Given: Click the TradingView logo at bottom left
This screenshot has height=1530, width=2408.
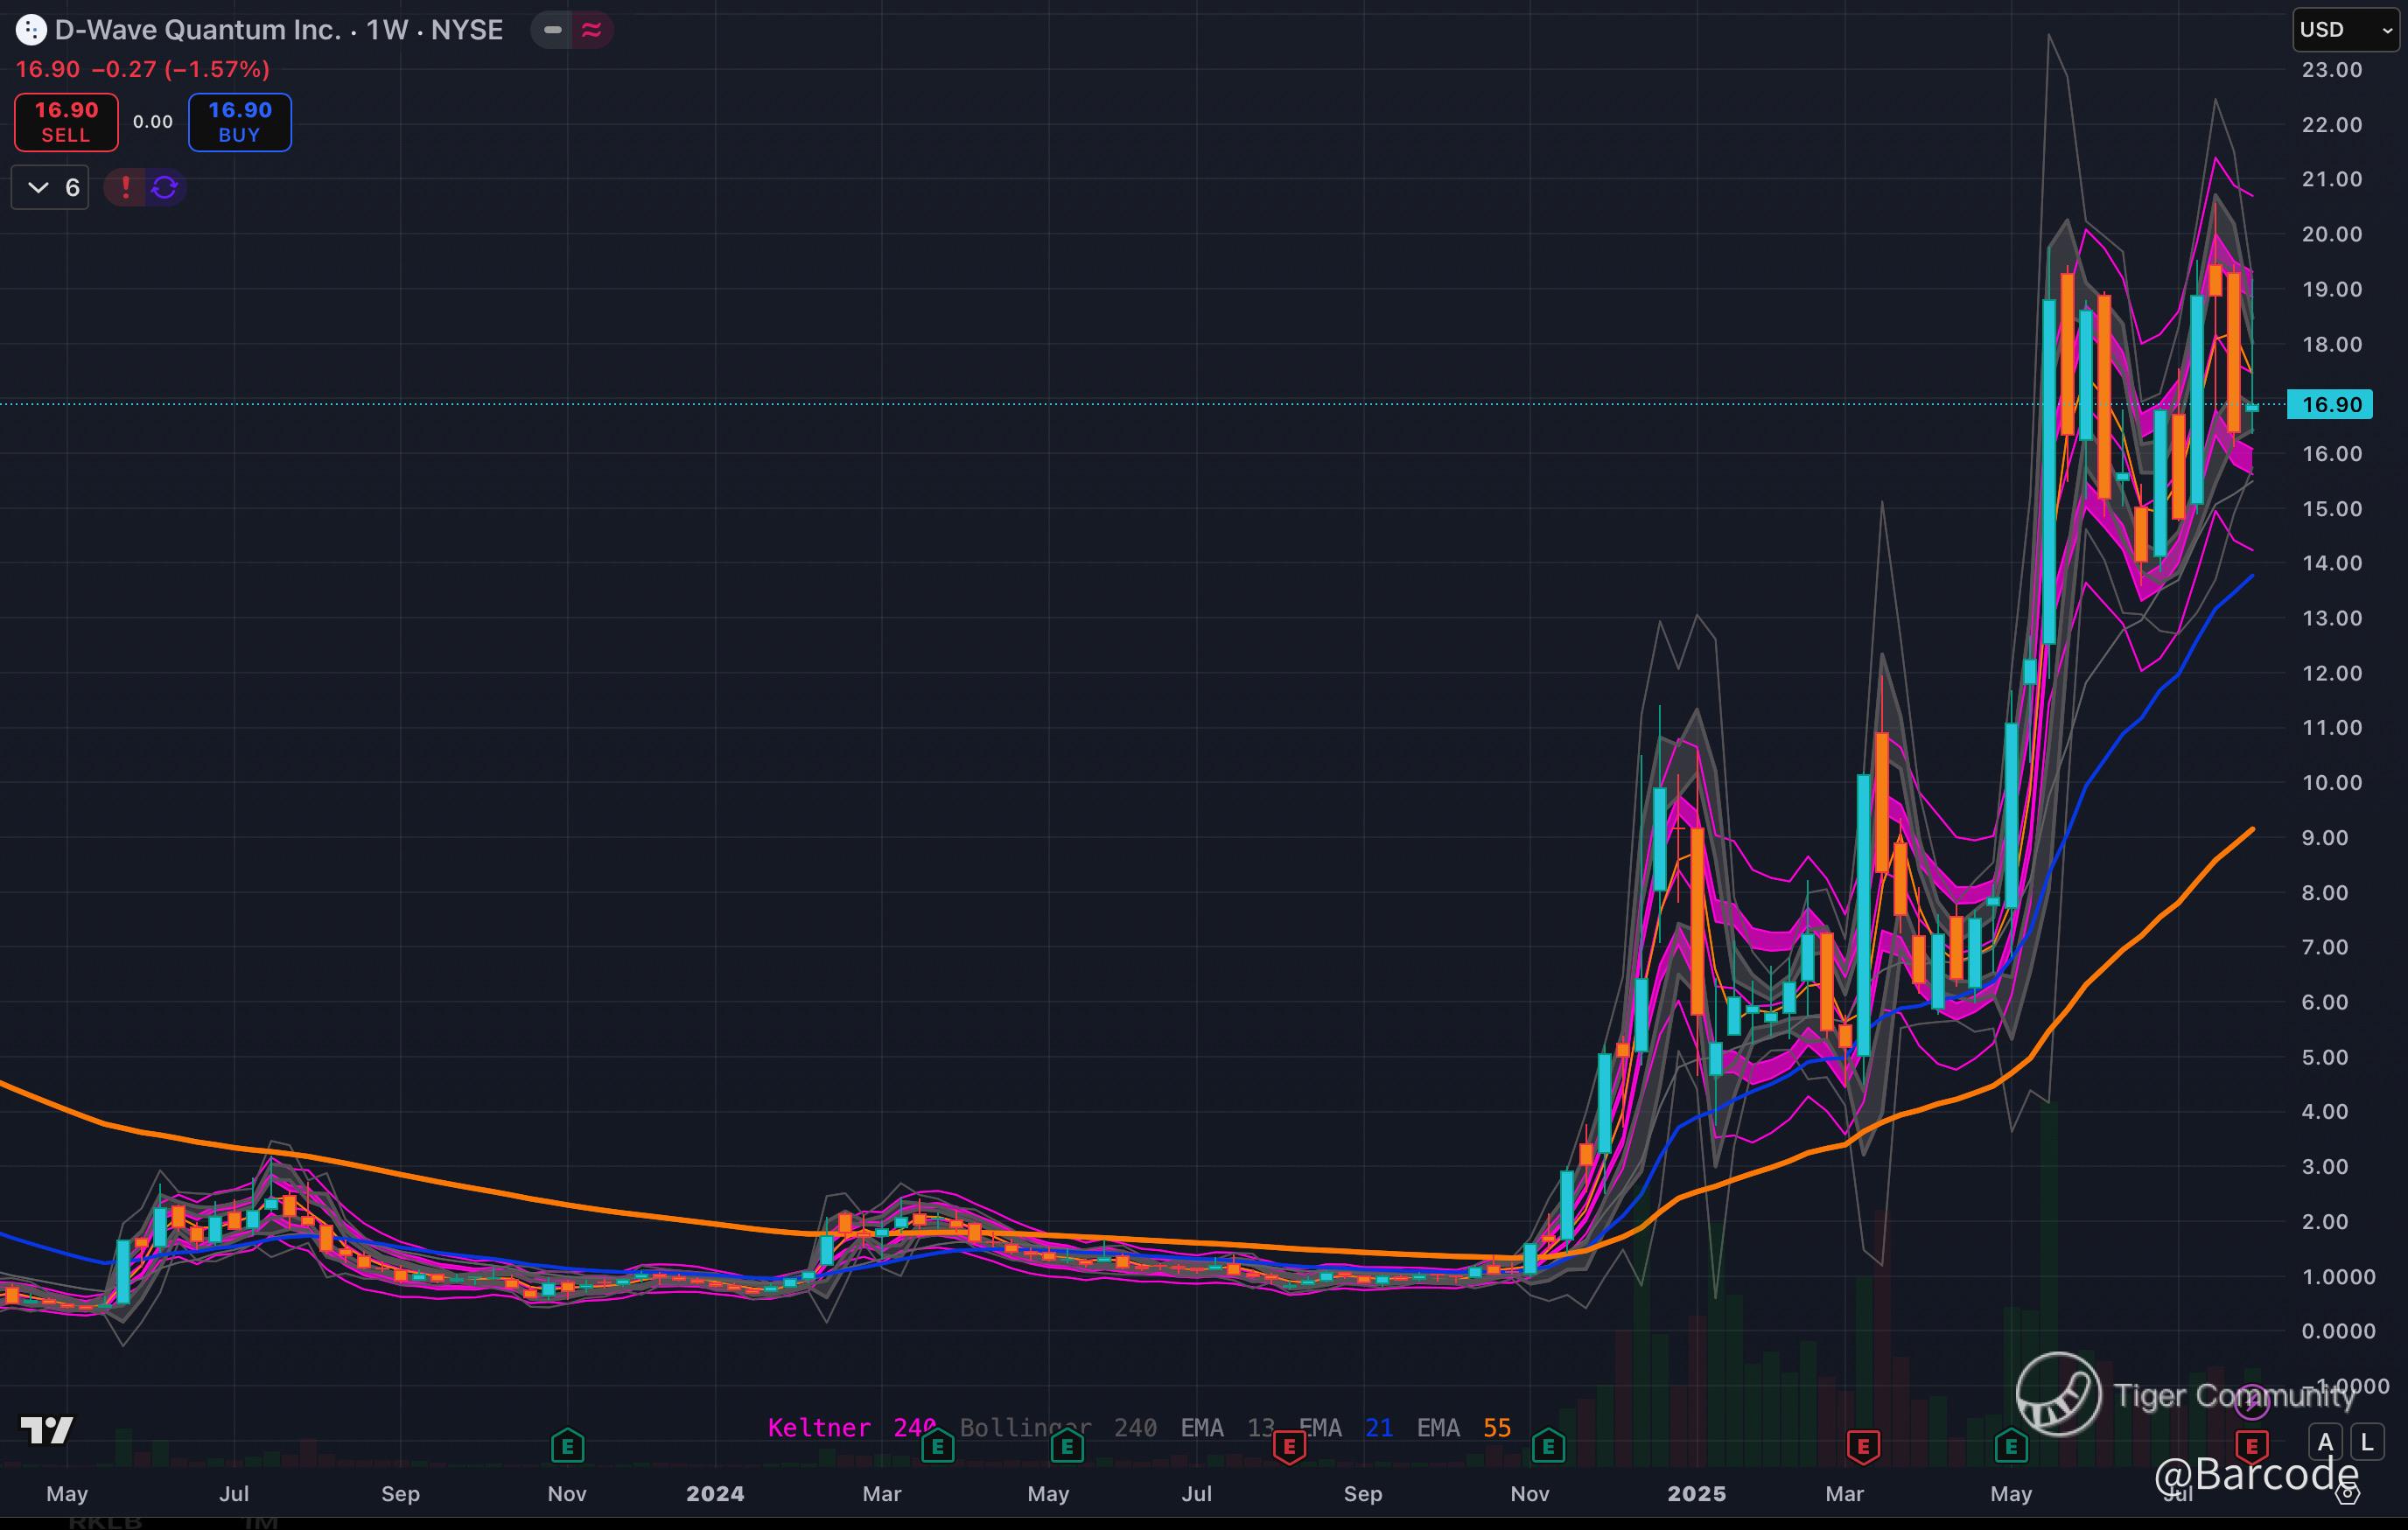Looking at the screenshot, I should [x=47, y=1430].
